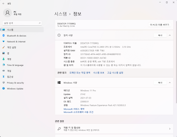Viewport: 177px width, 137px height.
Task: Click the DESKTOP-71T89RQ header name
Action: [x=66, y=24]
